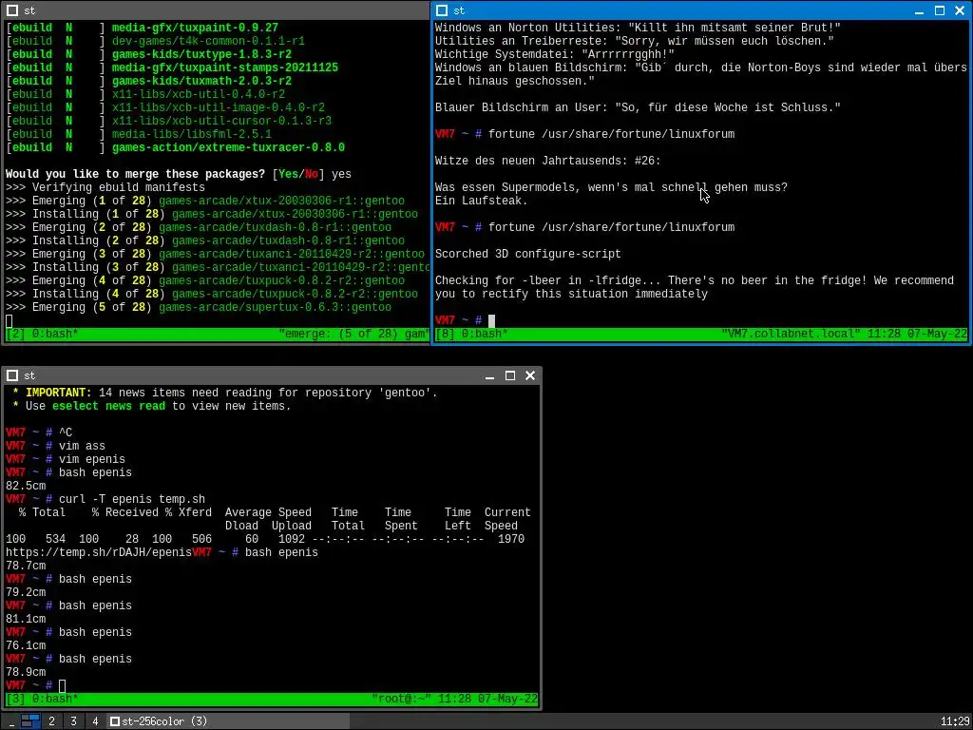Click the 'Blauer Bildschirm an User' line
This screenshot has width=973, height=730.
(x=638, y=107)
